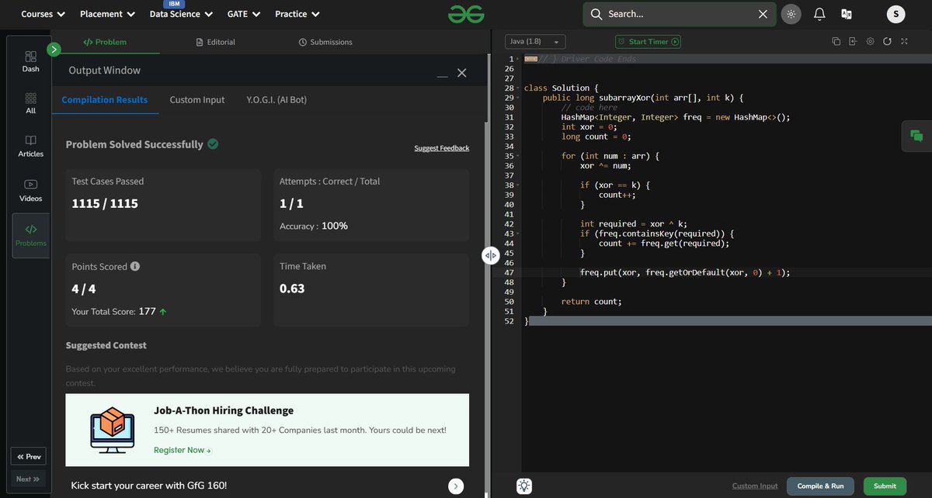Click green success checkmark icon
This screenshot has height=498, width=932.
pos(213,144)
